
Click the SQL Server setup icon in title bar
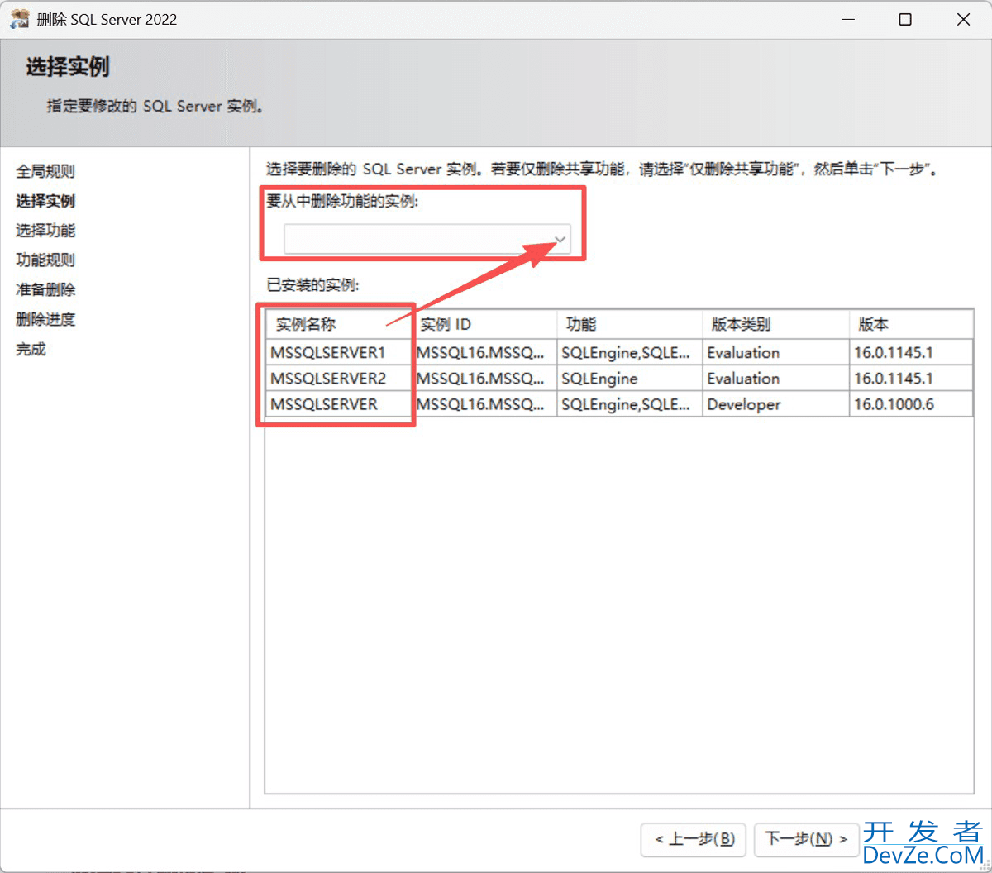[x=19, y=18]
